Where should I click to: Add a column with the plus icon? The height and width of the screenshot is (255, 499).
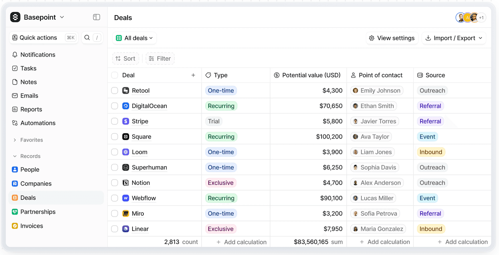[x=193, y=75]
